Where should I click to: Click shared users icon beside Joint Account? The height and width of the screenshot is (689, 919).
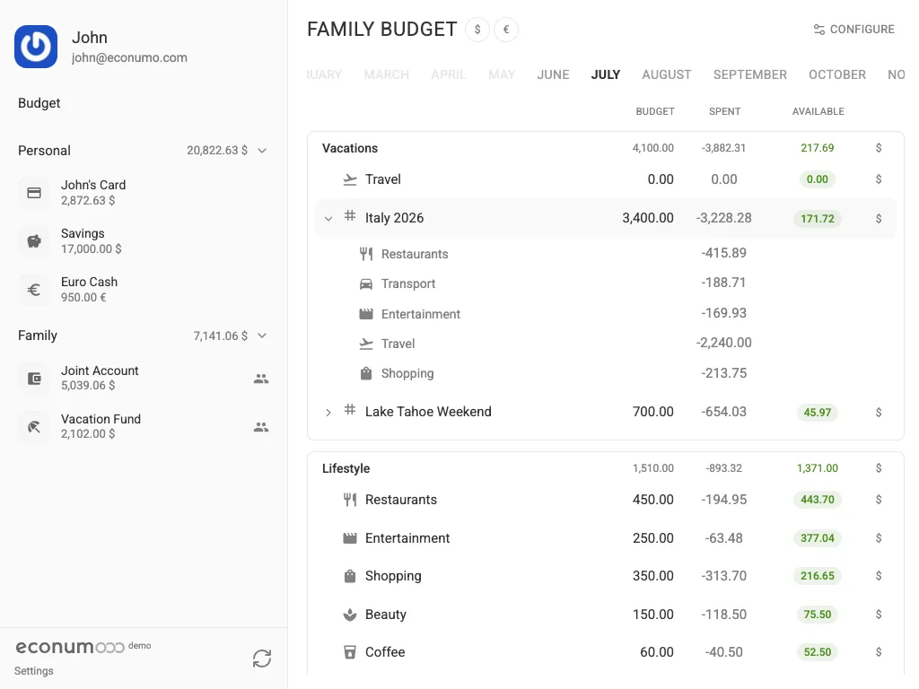tap(261, 379)
